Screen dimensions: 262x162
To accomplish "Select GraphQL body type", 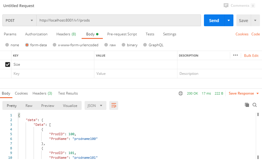I will (x=145, y=45).
